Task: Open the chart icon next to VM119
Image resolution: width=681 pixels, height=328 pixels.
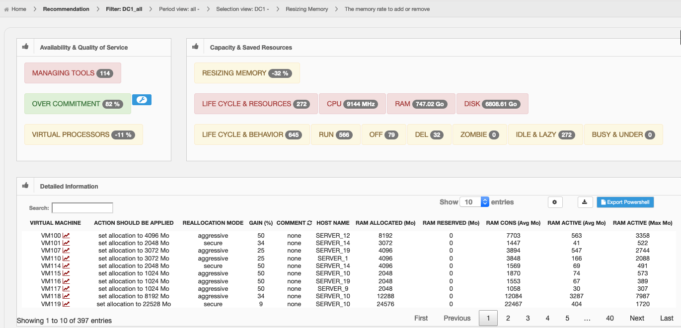Action: [66, 304]
